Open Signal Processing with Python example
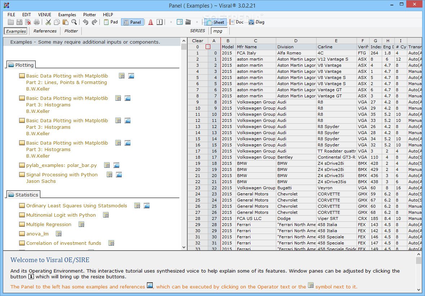425x296 pixels. click(x=62, y=175)
